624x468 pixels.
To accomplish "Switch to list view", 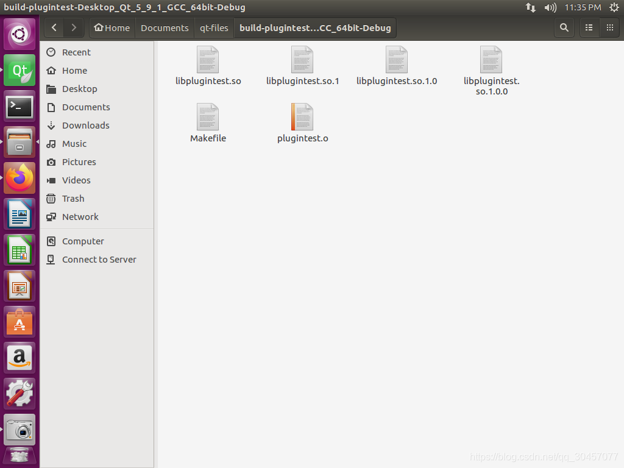I will pos(589,27).
